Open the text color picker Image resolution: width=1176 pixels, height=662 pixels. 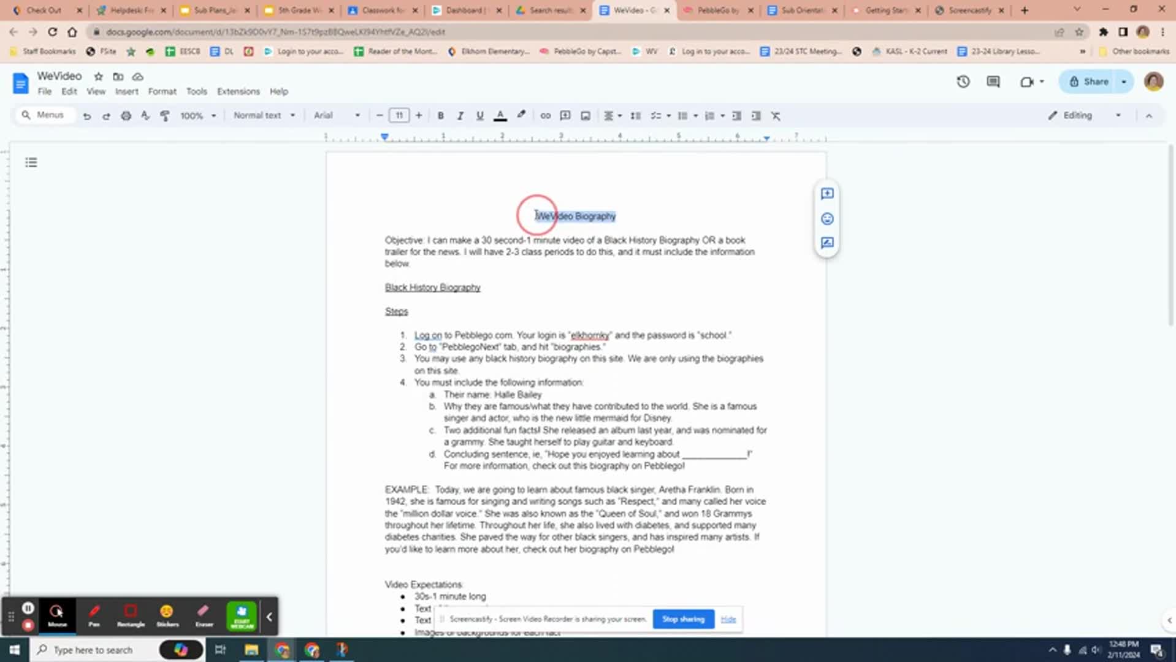pos(500,116)
